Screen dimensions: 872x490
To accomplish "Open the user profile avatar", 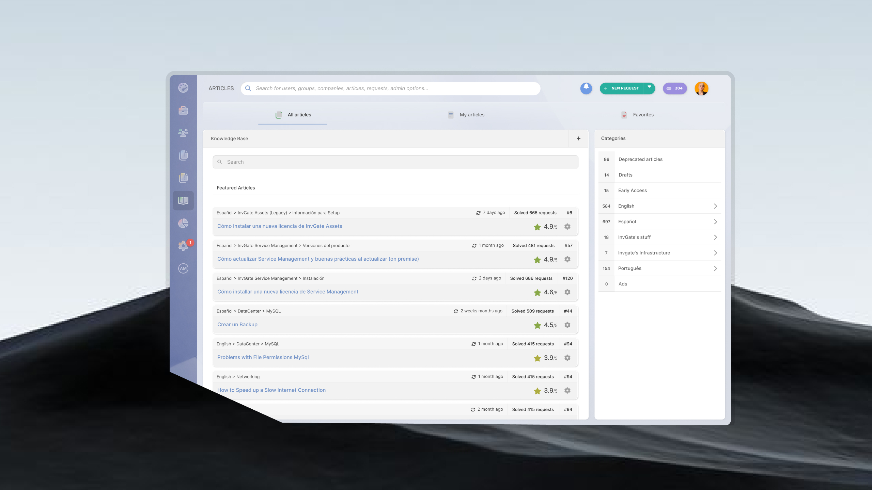I will 701,88.
